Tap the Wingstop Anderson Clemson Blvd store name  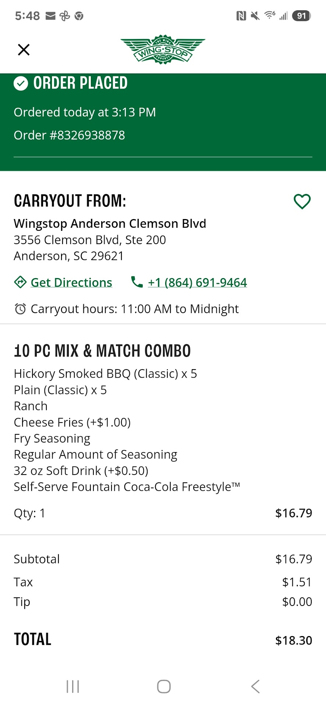pyautogui.click(x=110, y=223)
